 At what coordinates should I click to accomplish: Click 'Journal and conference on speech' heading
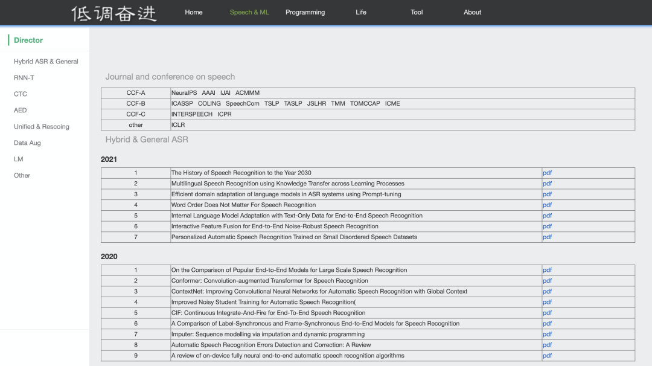170,77
